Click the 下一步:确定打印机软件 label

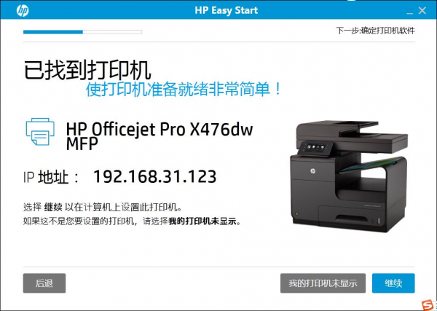(375, 31)
